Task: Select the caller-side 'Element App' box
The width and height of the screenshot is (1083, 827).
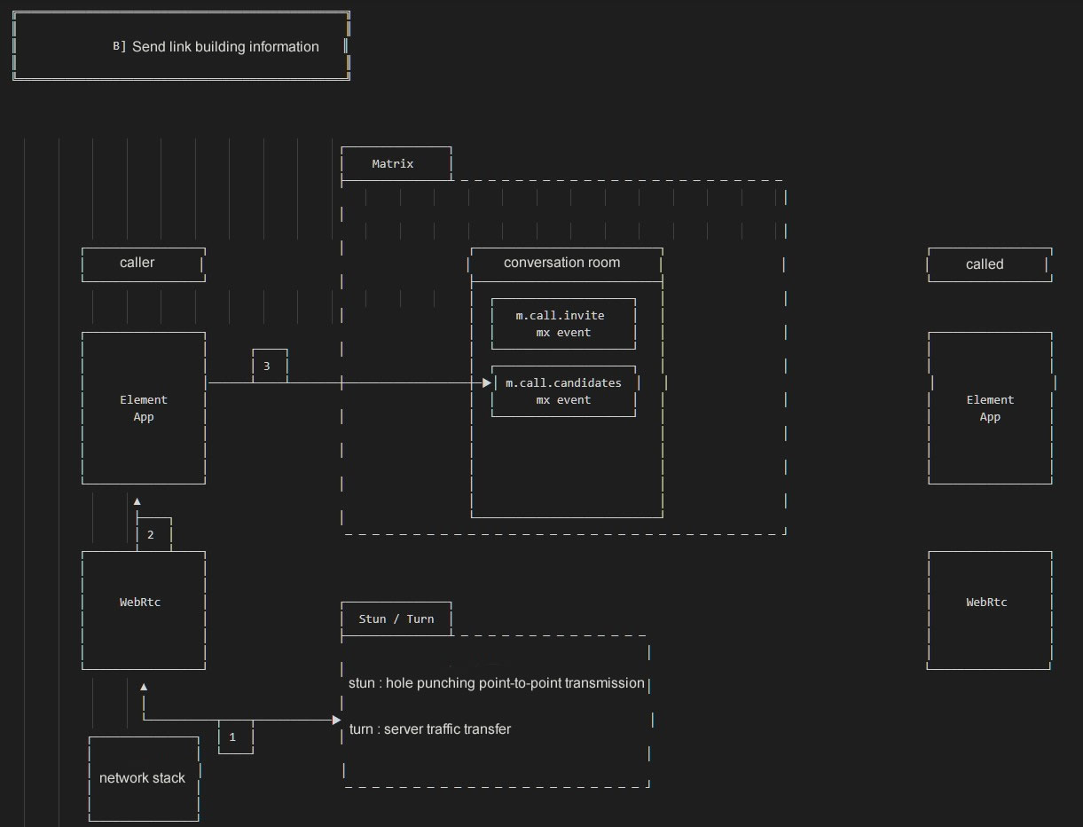Action: [x=144, y=408]
